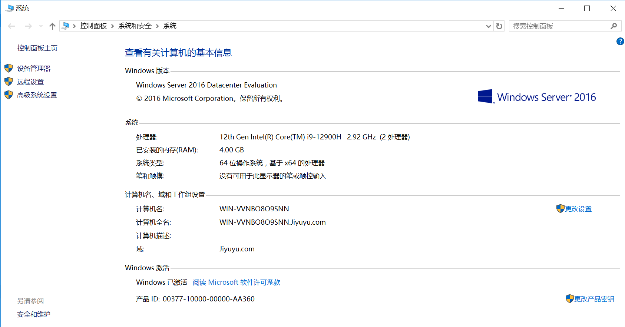Image resolution: width=625 pixels, height=327 pixels.
Task: Click the back navigation arrow
Action: pos(11,26)
